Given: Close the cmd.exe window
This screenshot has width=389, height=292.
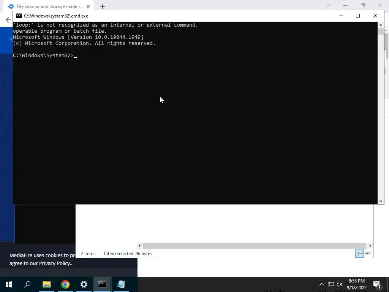Looking at the screenshot, I should [x=375, y=16].
